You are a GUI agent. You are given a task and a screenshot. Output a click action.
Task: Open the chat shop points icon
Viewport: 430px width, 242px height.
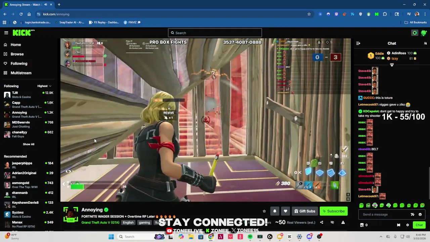pyautogui.click(x=362, y=225)
